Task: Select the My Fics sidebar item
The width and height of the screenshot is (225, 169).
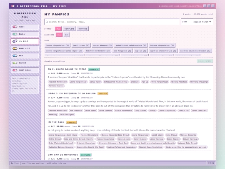Action: [x=25, y=41]
